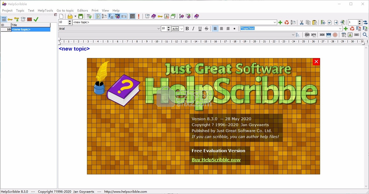
Task: Click the grid table icon in toolbar
Action: 132,16
